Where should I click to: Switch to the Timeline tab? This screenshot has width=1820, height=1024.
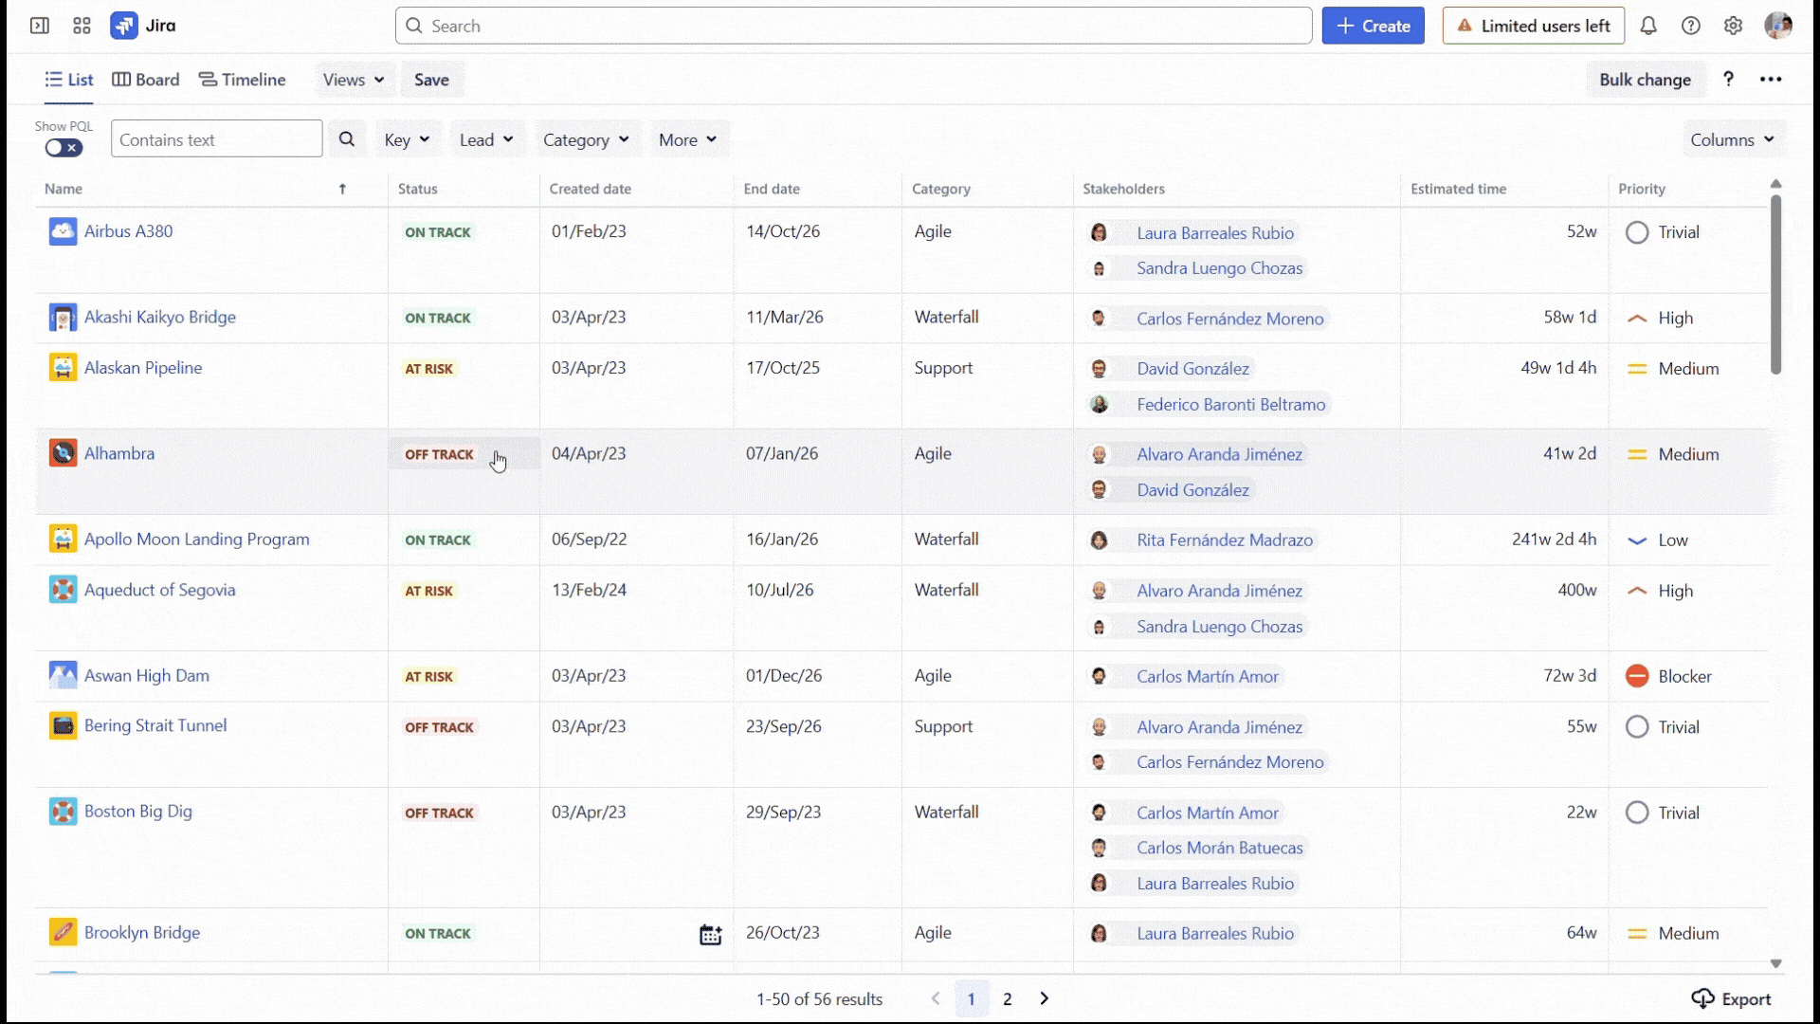[x=243, y=80]
